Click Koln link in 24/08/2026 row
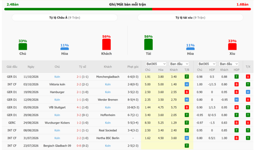Image resolution: width=254 pixels, height=150 pixels. pos(108,123)
